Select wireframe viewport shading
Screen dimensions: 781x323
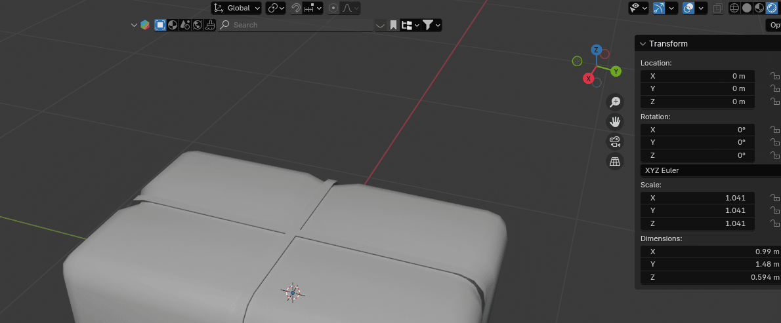734,8
